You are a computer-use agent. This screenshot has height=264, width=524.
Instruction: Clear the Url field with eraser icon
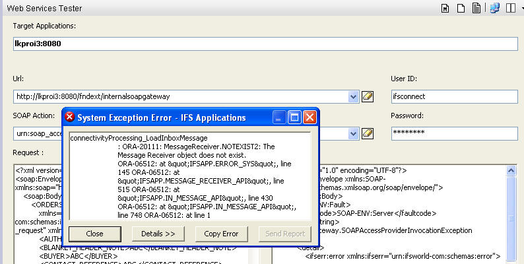pyautogui.click(x=368, y=96)
